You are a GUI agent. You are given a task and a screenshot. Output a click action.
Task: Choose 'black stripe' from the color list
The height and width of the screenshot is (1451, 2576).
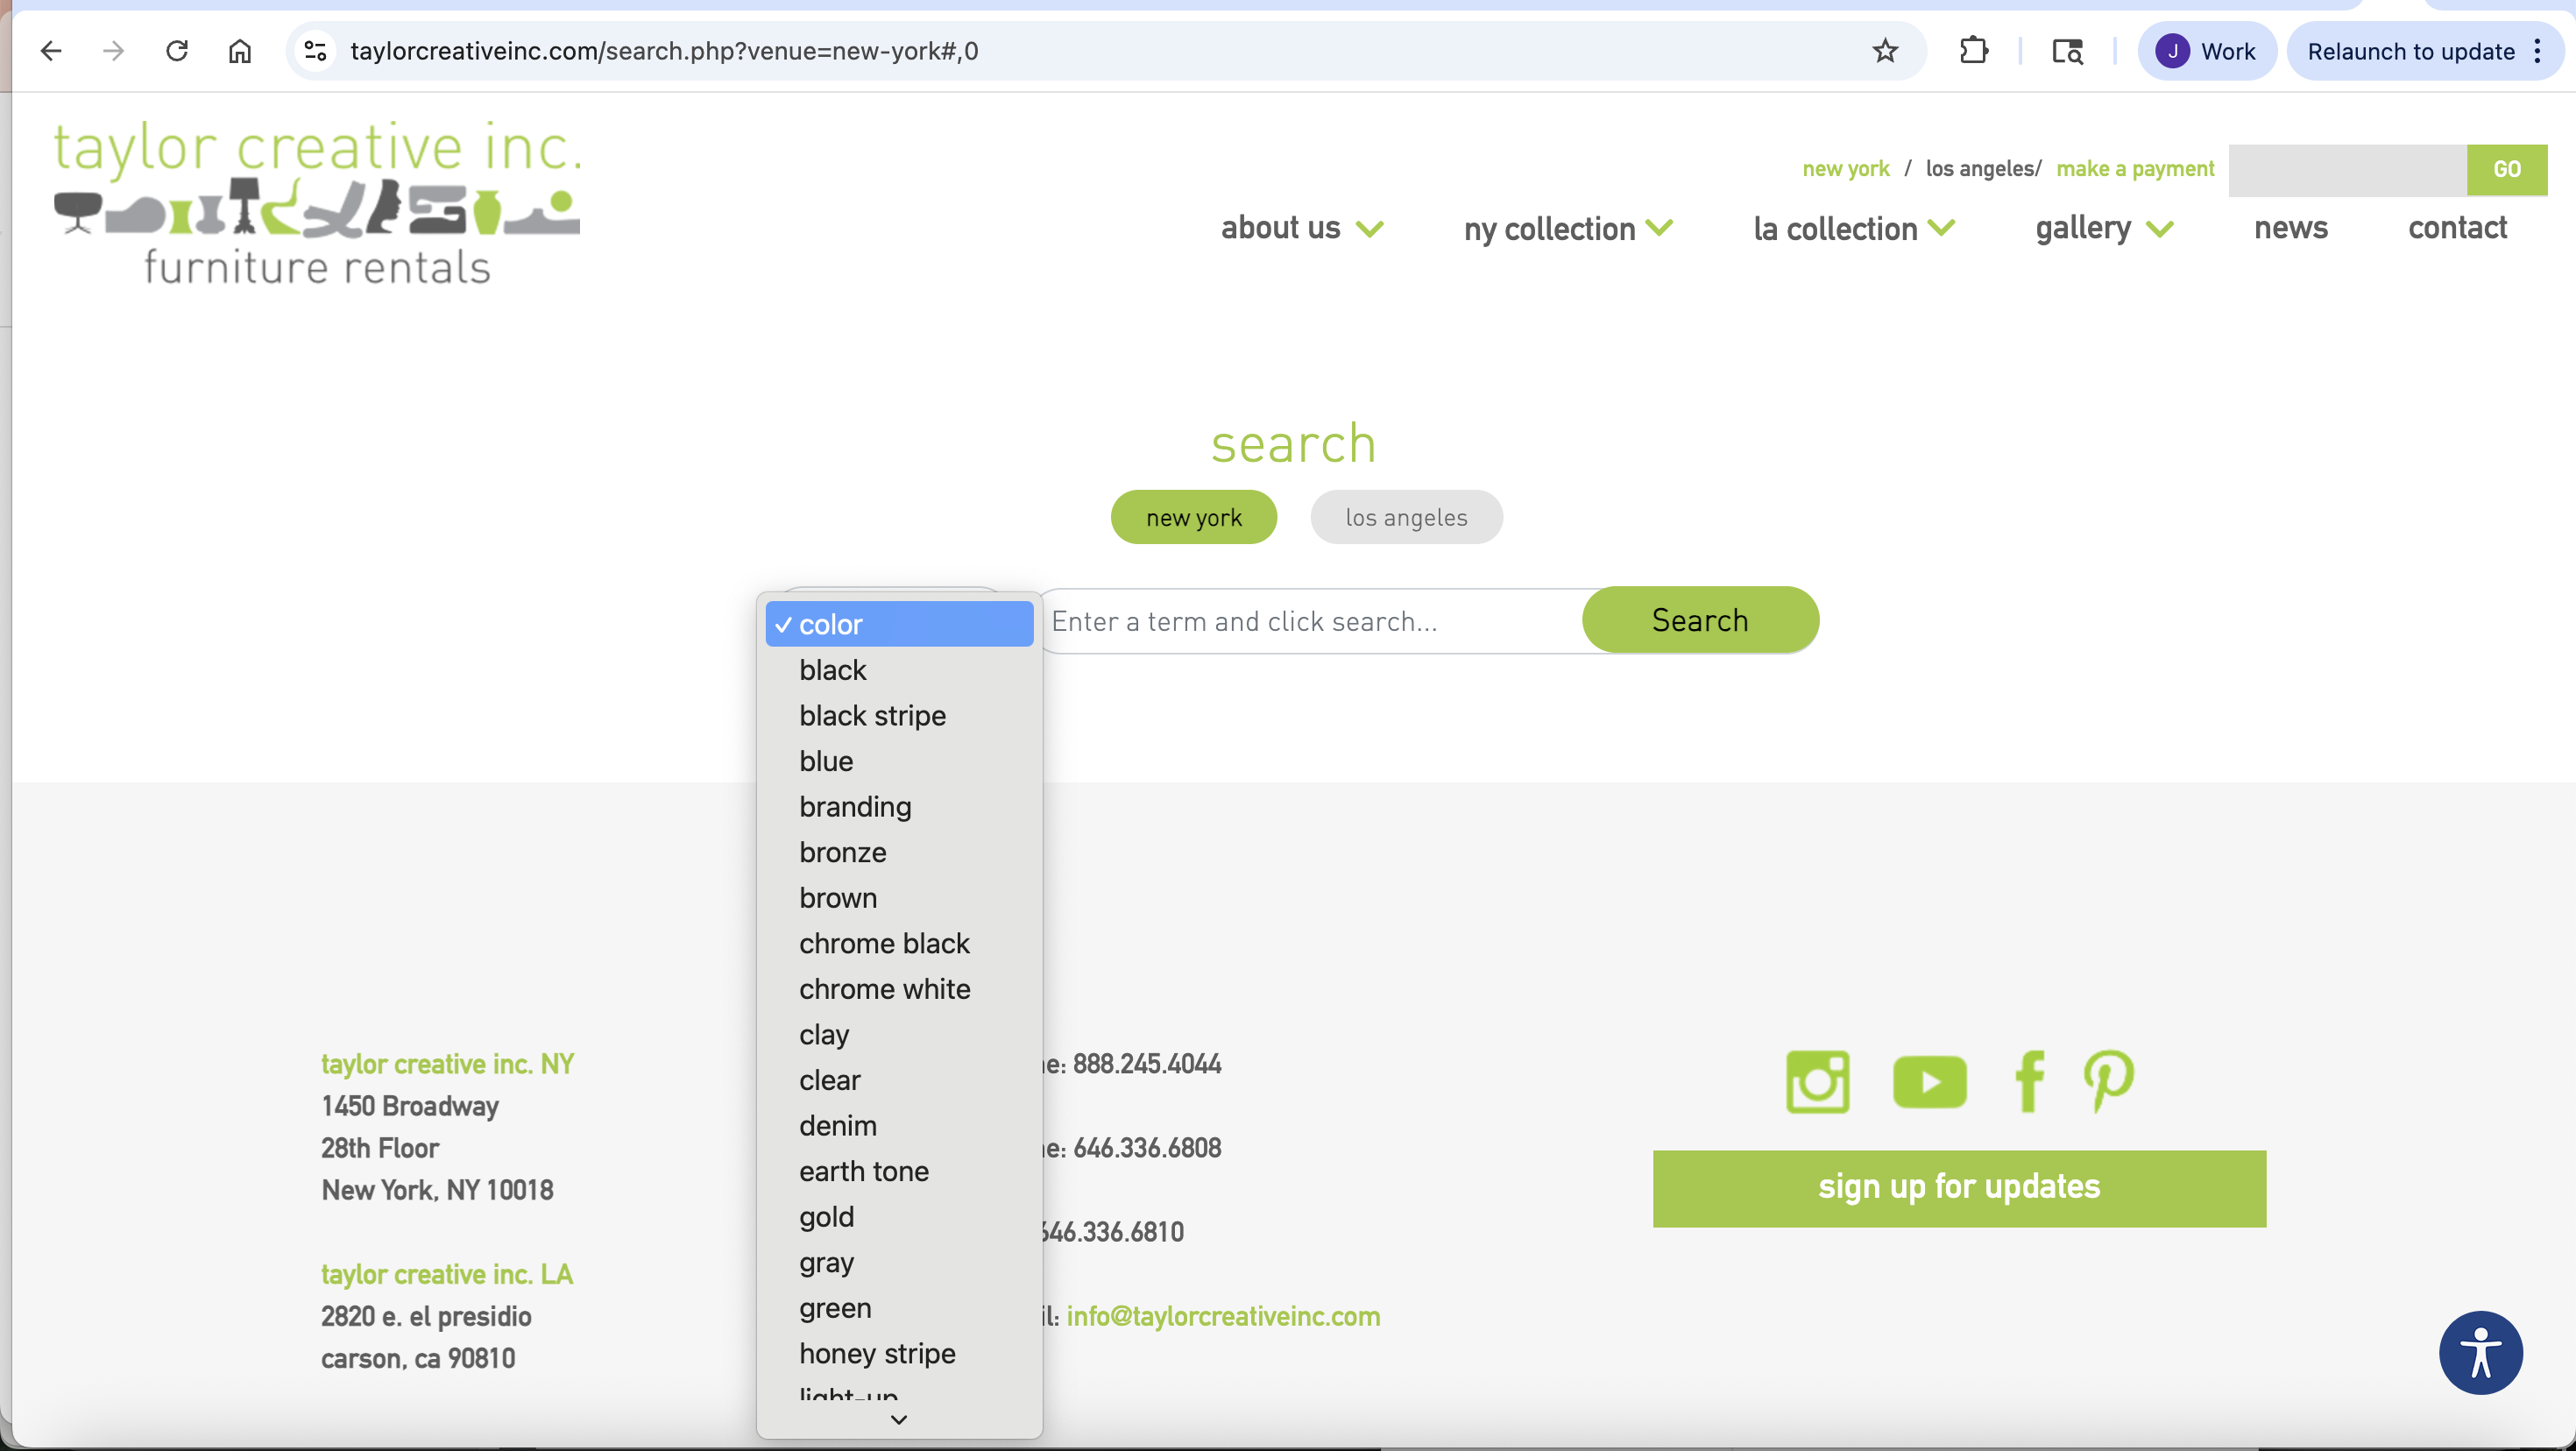coord(899,715)
